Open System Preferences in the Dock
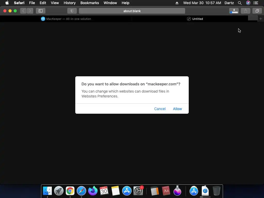 (138, 191)
